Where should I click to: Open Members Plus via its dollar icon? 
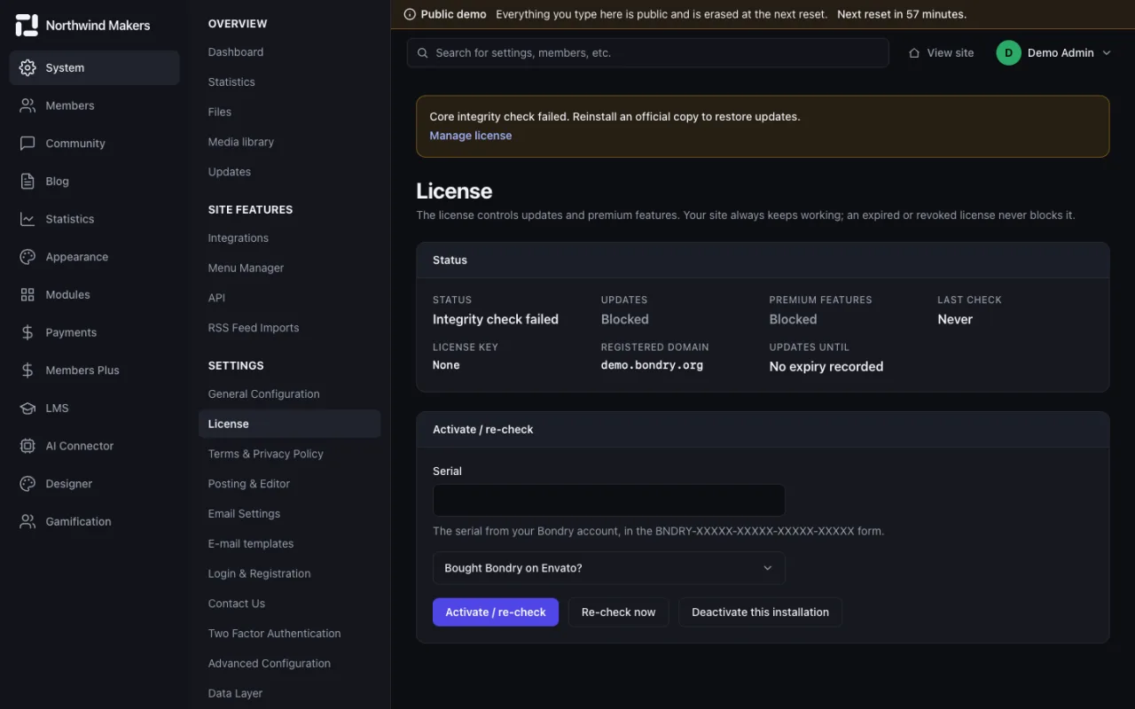pos(27,370)
